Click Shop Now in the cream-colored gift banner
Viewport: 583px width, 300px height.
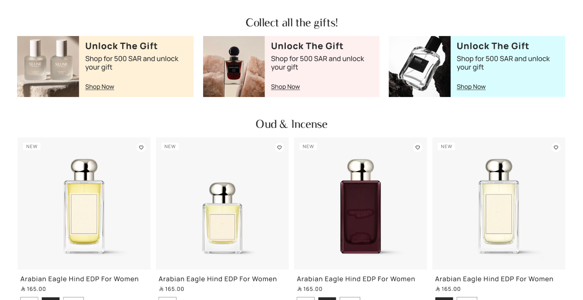(x=100, y=87)
